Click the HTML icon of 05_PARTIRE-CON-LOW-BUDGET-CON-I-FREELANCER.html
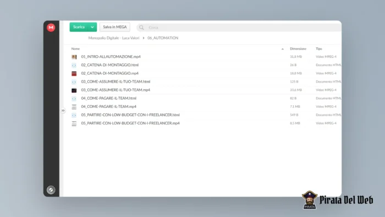The height and width of the screenshot is (217, 385). (74, 115)
